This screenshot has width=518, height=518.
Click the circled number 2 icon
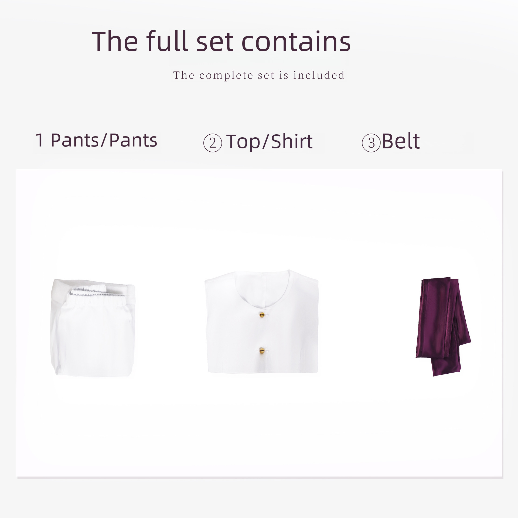point(213,143)
